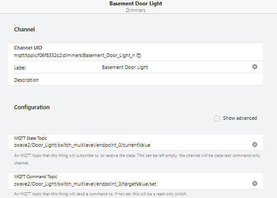The height and width of the screenshot is (198, 277).
Task: Clear the MQTT State Topic value
Action: click(x=254, y=145)
